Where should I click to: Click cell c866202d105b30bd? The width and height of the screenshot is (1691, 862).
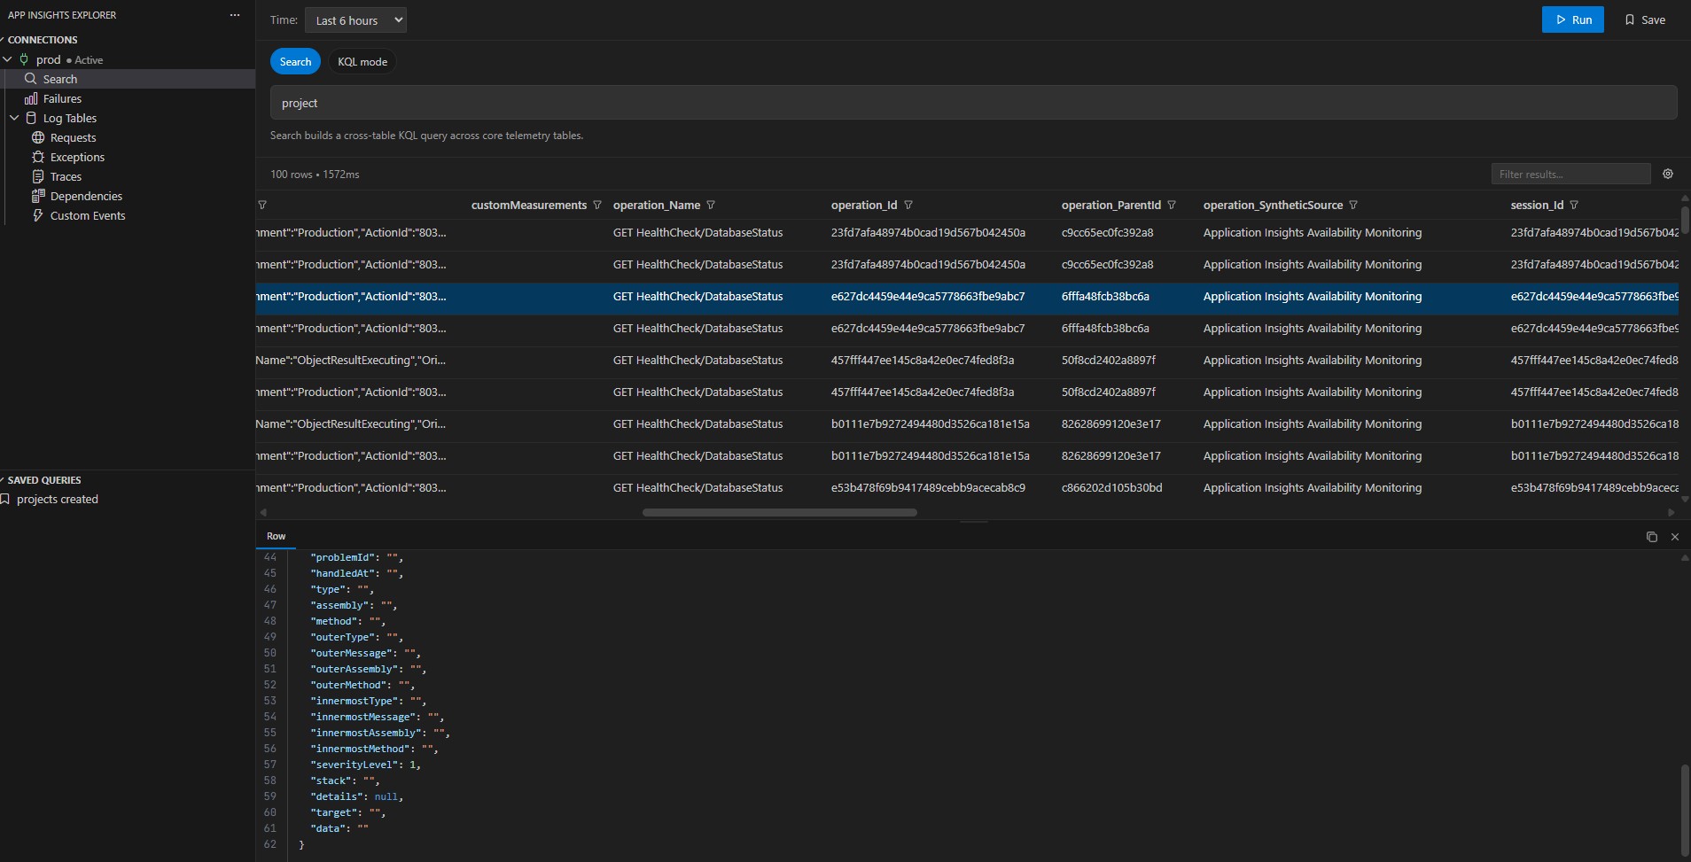(1111, 488)
